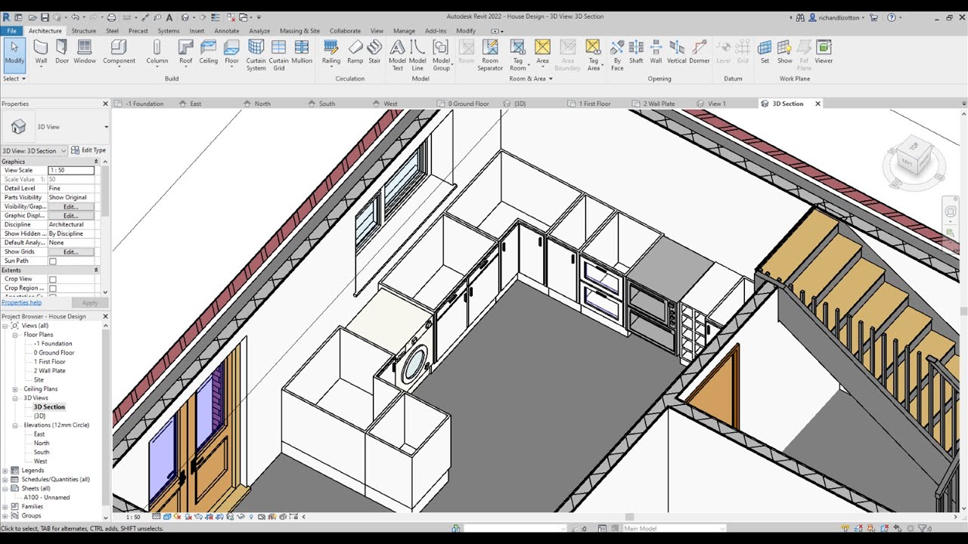
Task: Click the Show work plane tool
Action: [785, 52]
